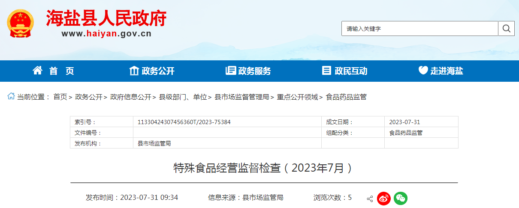The height and width of the screenshot is (208, 519).
Task: Click the search magnifier icon
Action: tap(506, 29)
